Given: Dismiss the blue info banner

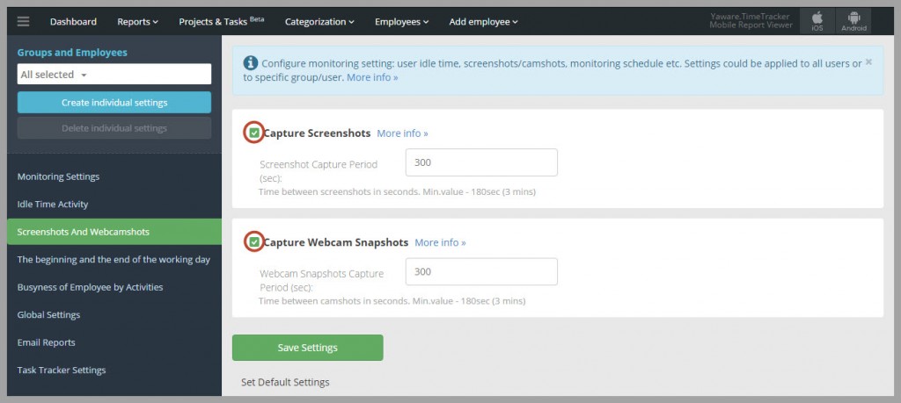Looking at the screenshot, I should pos(868,62).
